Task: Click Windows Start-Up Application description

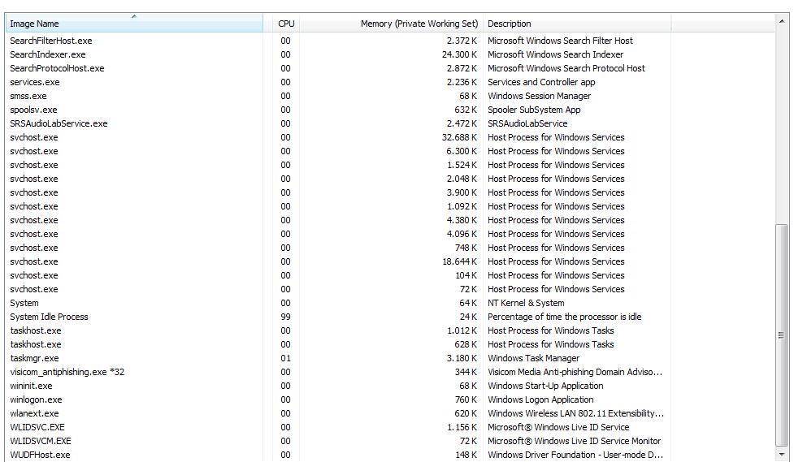Action: pyautogui.click(x=545, y=386)
